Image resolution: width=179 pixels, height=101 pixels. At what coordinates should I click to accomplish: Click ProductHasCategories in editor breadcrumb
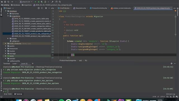point(68,61)
